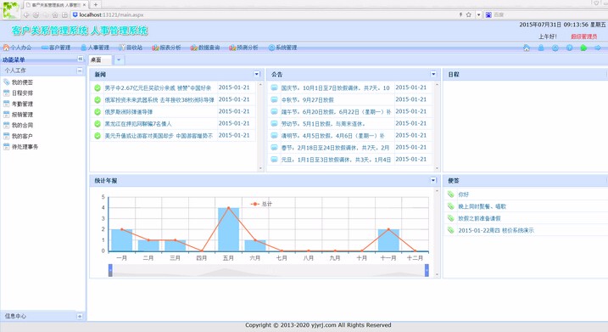Open the 劳动节 holiday announcement
Viewport: 608px width, 332px height.
pos(323,124)
